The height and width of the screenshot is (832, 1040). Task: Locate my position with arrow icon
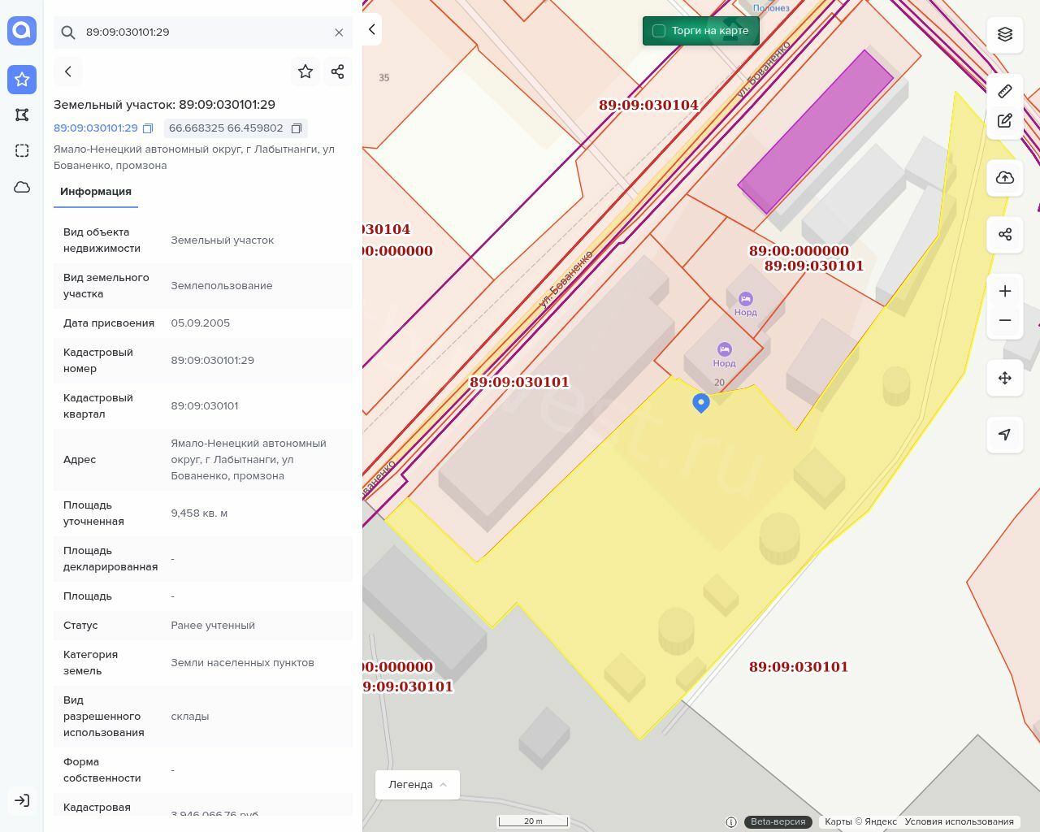1005,435
